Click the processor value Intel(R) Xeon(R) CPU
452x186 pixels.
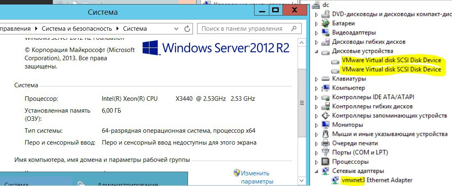coord(130,99)
